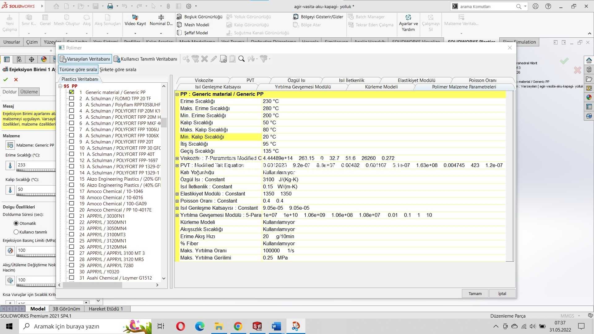Click Ayarlar ve Yardım icon
This screenshot has height=334, width=594.
click(408, 17)
